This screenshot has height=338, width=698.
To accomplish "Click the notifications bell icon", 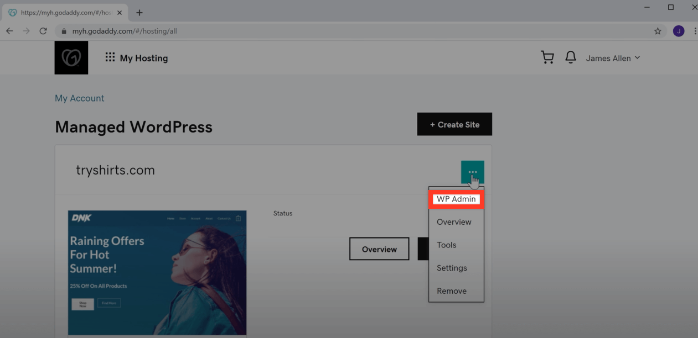I will tap(571, 57).
